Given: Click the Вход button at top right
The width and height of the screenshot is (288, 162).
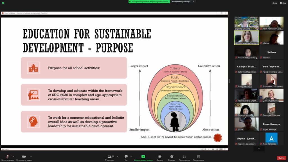Looking at the screenshot, I should 274,3.
